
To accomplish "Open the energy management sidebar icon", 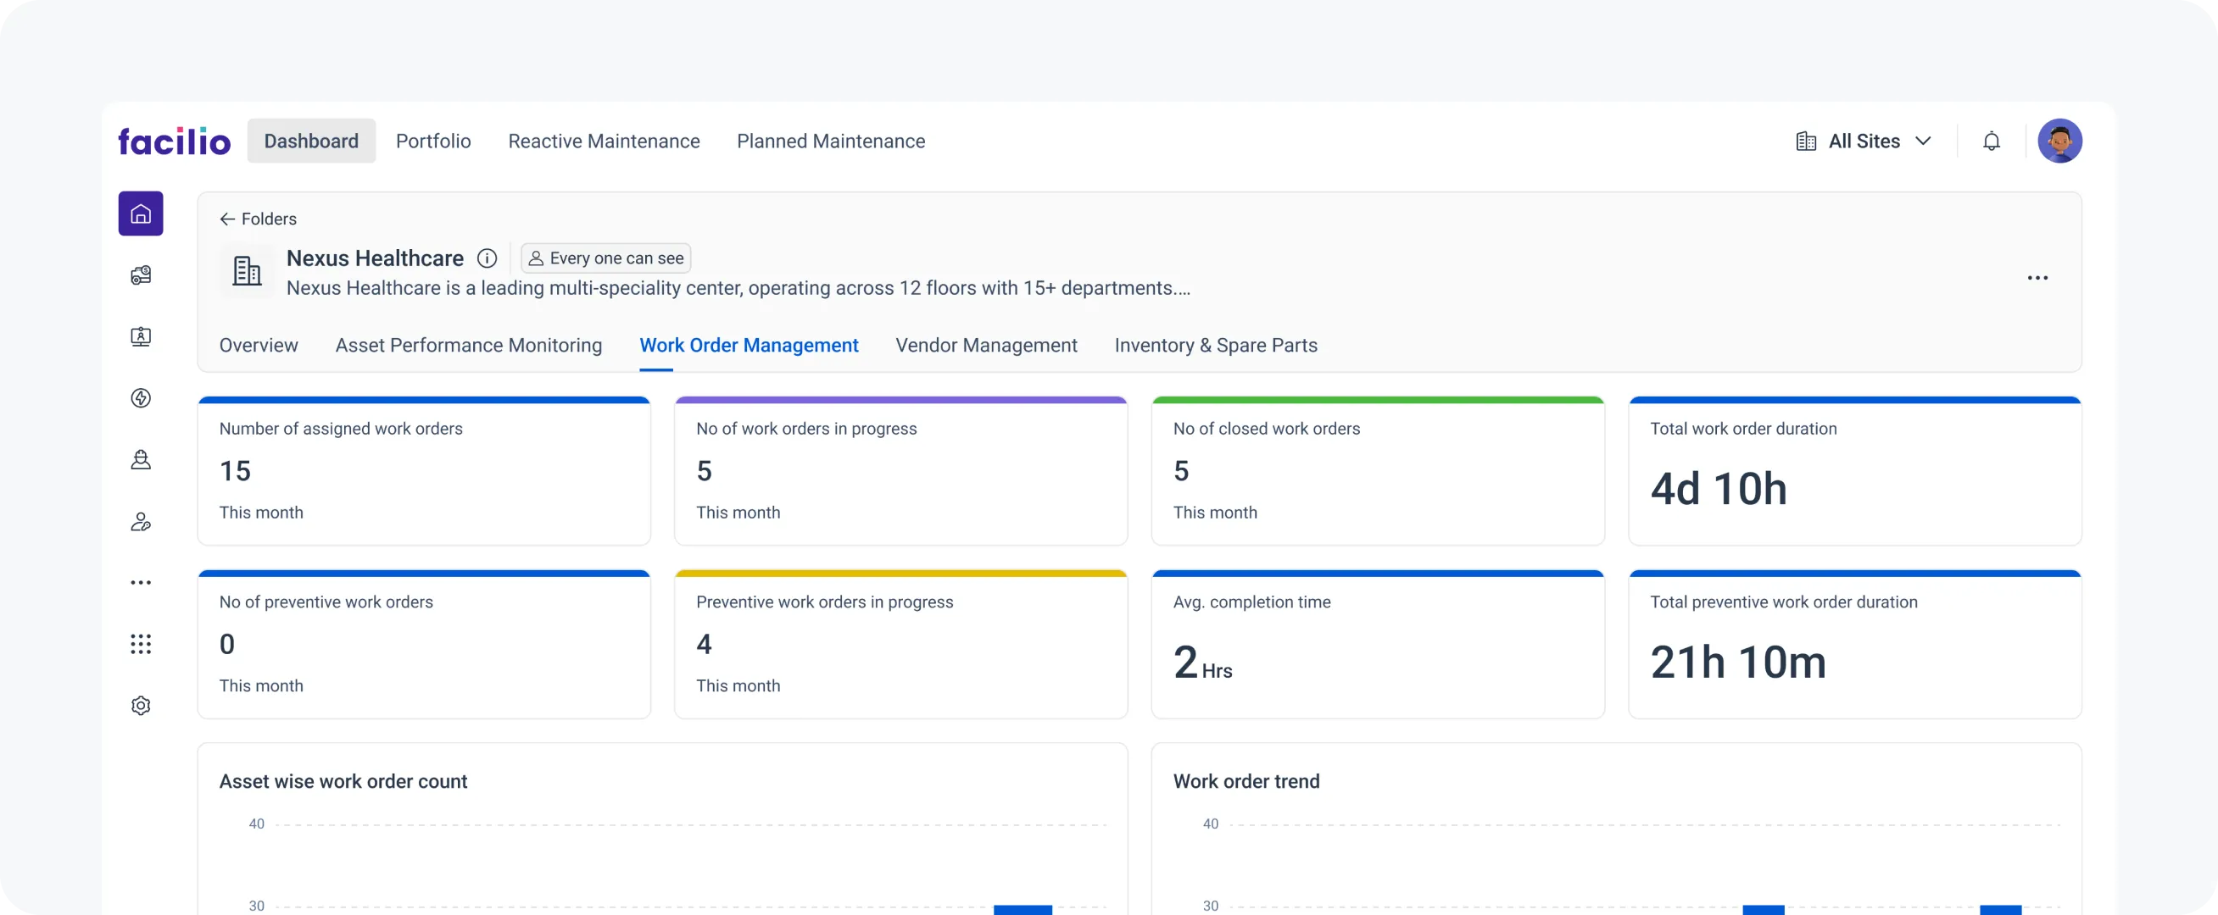I will pos(141,397).
